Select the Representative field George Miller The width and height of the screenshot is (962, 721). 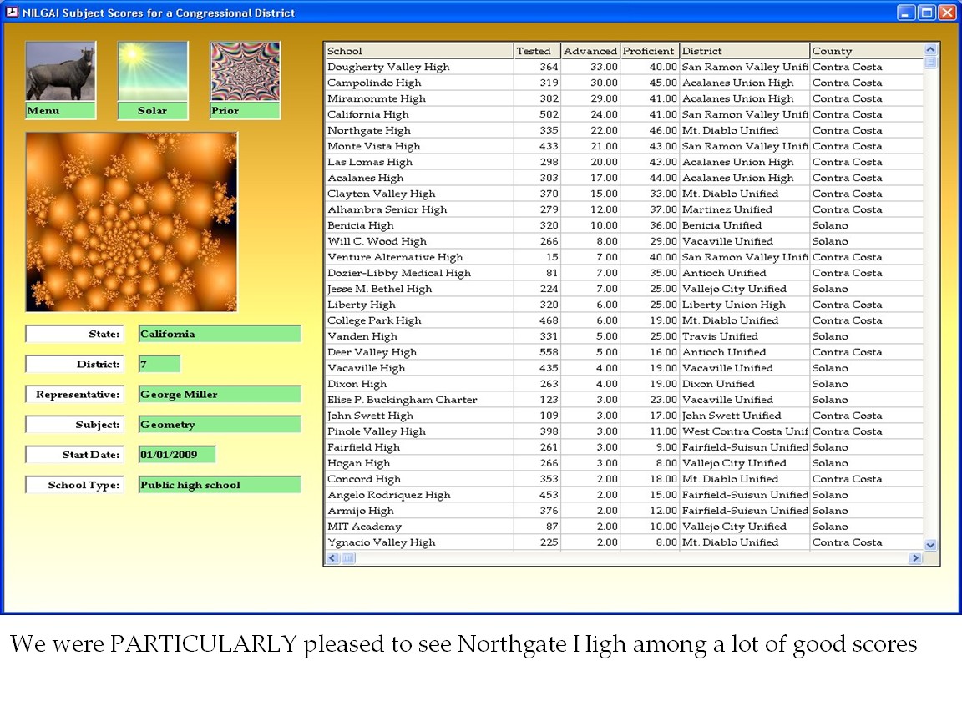pyautogui.click(x=219, y=395)
